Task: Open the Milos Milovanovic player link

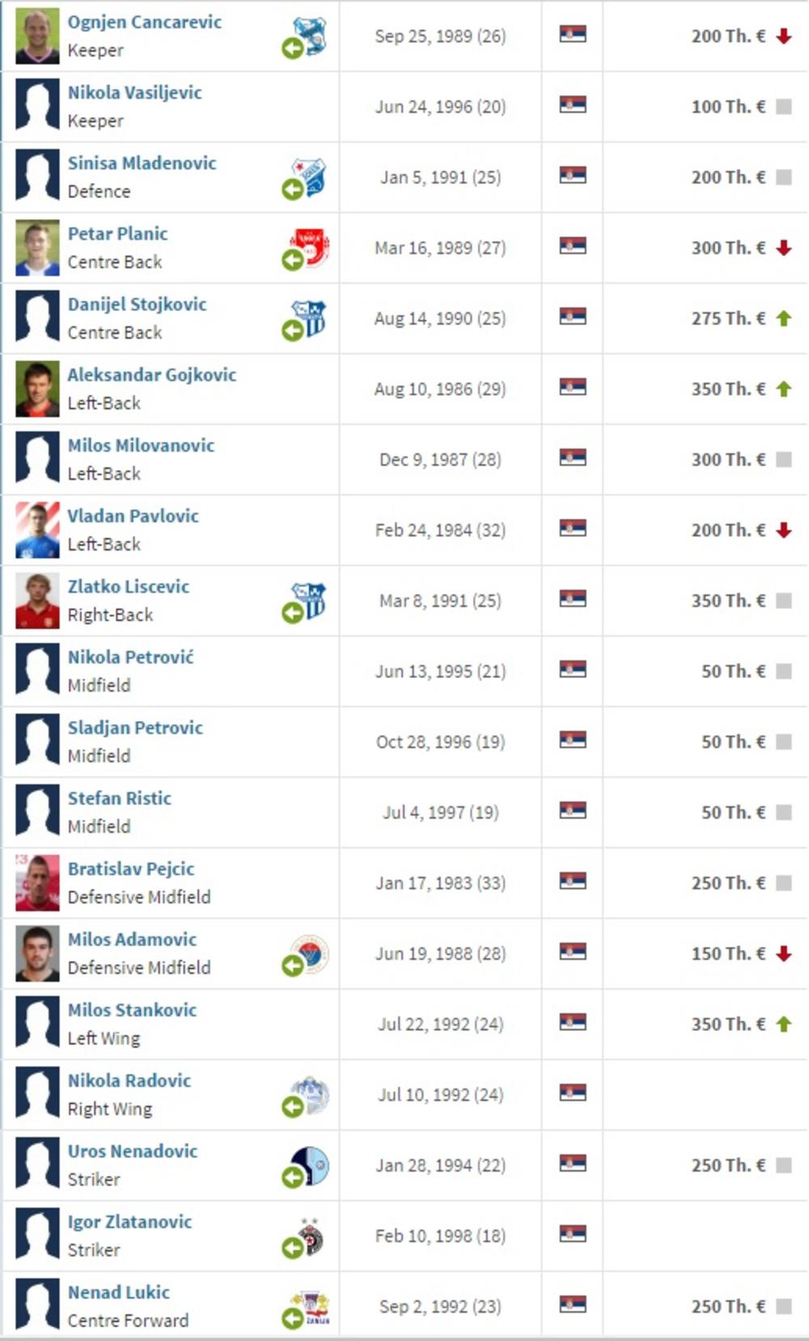Action: (141, 445)
